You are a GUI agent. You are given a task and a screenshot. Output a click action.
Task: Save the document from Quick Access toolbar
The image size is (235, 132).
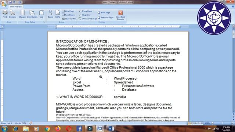coord(10,2)
